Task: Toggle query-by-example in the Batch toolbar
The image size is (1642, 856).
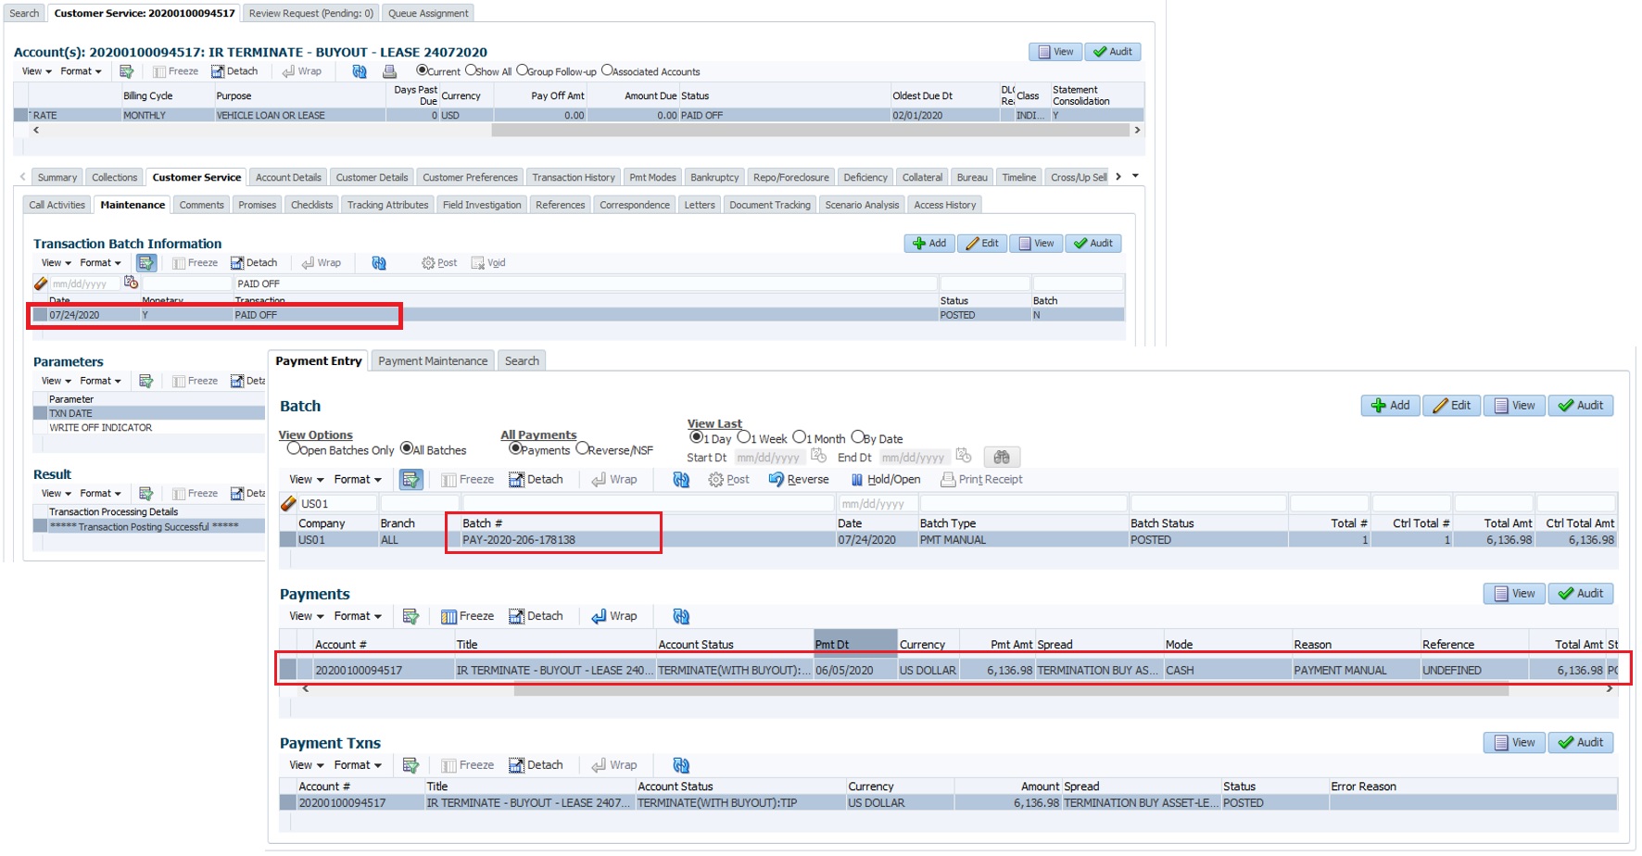Action: [x=410, y=480]
